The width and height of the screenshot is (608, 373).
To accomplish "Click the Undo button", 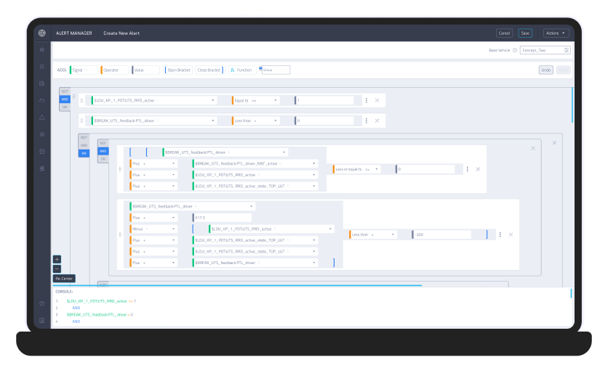I will tap(545, 70).
